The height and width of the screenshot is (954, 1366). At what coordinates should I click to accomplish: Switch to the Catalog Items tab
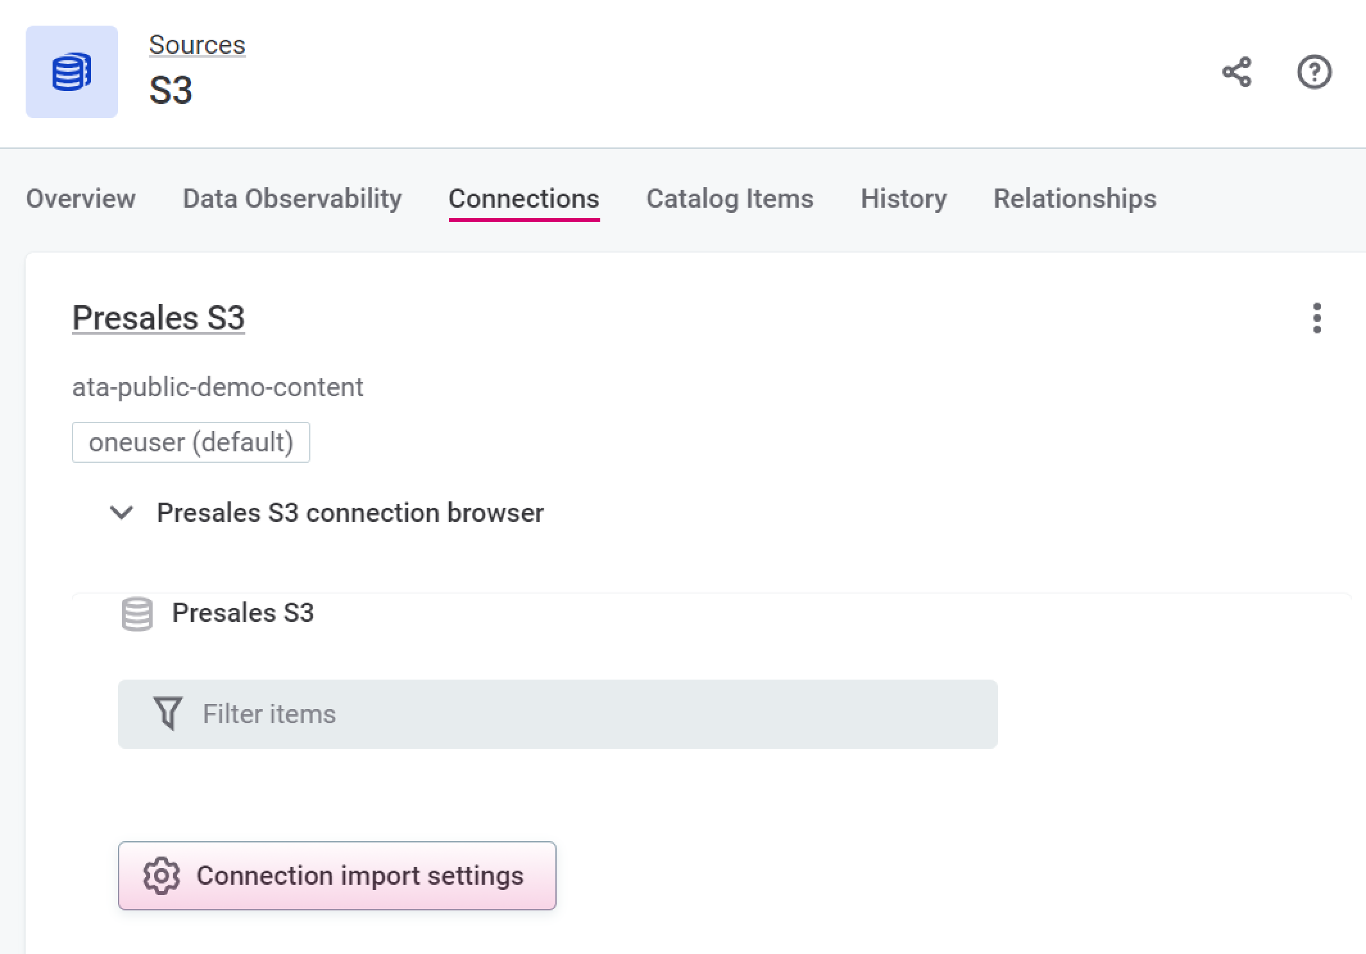coord(730,199)
